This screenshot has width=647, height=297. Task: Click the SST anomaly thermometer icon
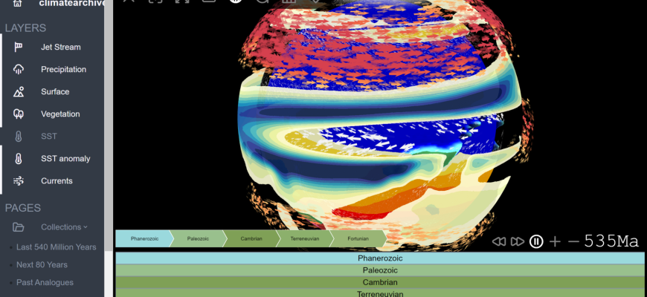(x=19, y=159)
